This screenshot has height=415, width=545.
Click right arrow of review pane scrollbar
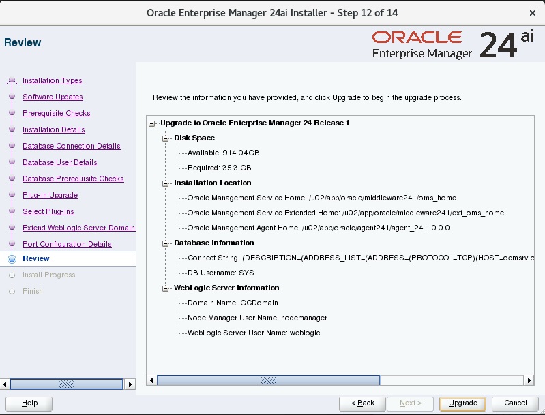(x=529, y=380)
